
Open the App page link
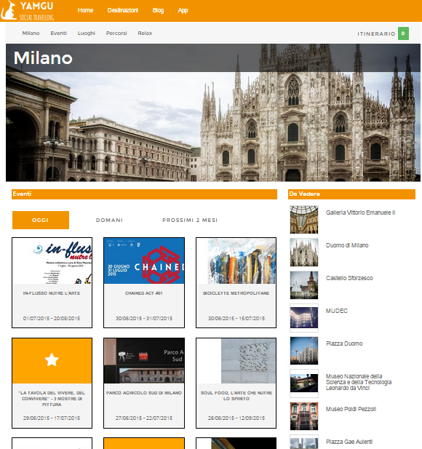click(x=183, y=10)
